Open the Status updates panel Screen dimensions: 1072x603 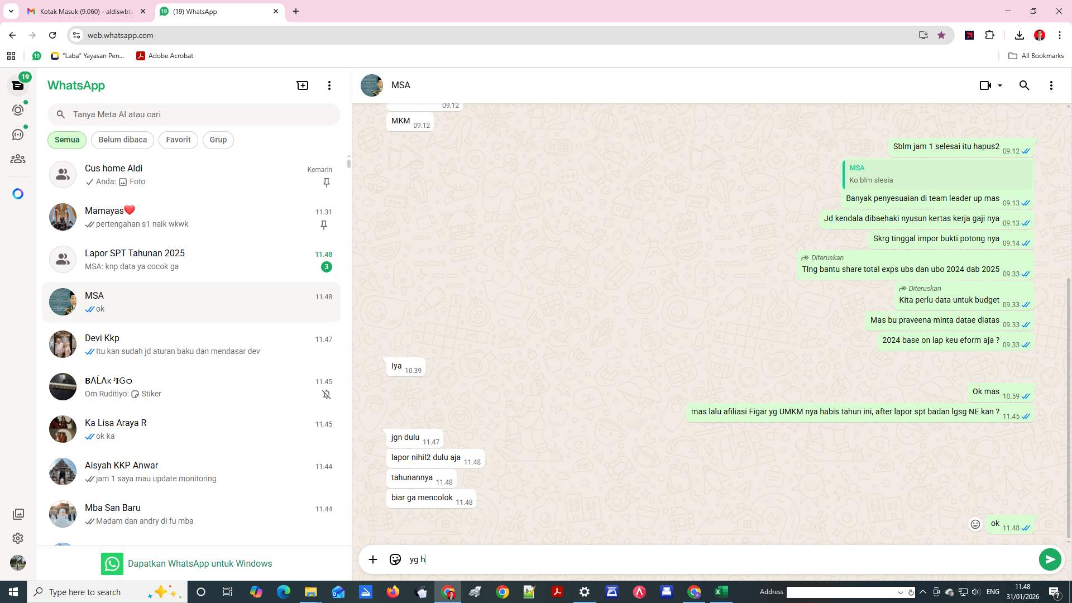click(x=18, y=110)
